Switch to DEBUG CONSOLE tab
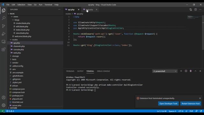 tap(103, 71)
